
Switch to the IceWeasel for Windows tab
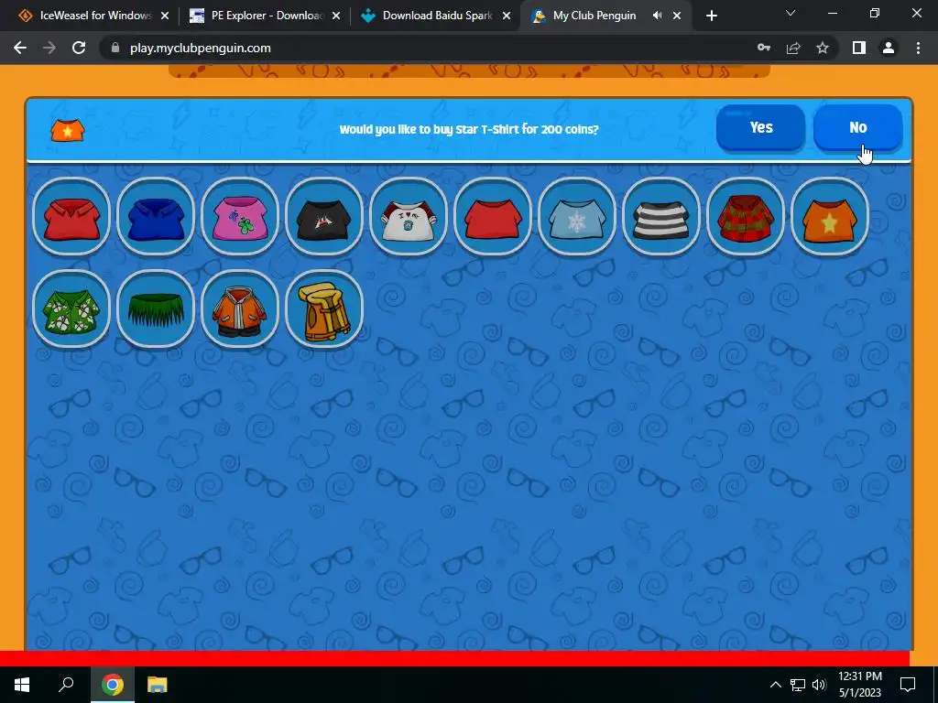click(95, 16)
